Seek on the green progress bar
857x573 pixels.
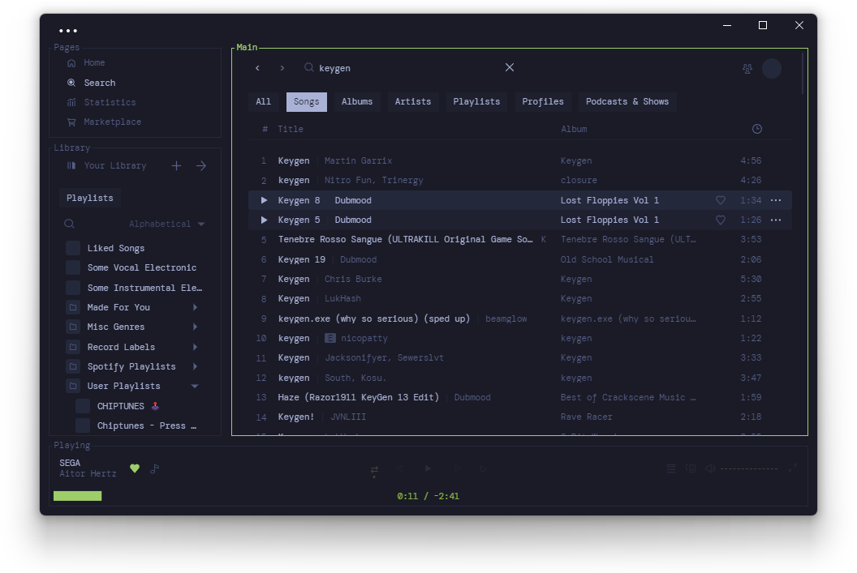click(78, 496)
